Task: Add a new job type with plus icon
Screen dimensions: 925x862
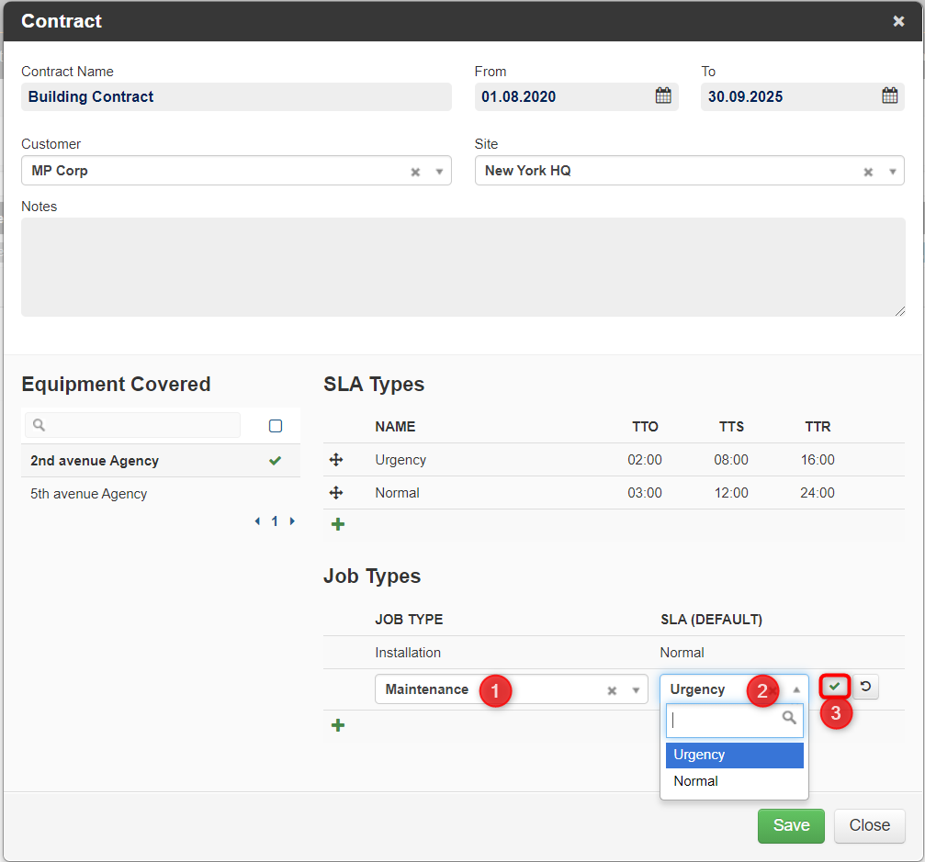Action: (338, 725)
